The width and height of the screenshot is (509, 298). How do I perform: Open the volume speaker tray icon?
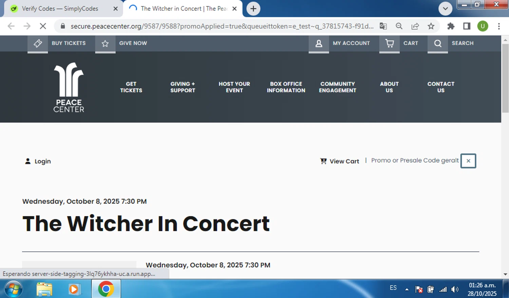click(455, 289)
